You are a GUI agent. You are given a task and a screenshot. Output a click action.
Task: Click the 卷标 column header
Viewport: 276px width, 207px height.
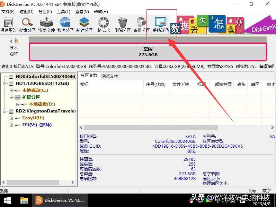coord(111,85)
